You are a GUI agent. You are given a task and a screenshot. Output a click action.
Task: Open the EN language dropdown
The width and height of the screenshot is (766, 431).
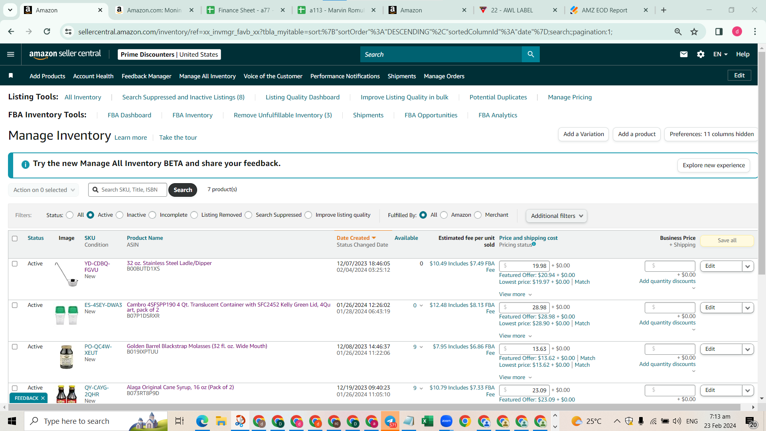click(x=721, y=54)
